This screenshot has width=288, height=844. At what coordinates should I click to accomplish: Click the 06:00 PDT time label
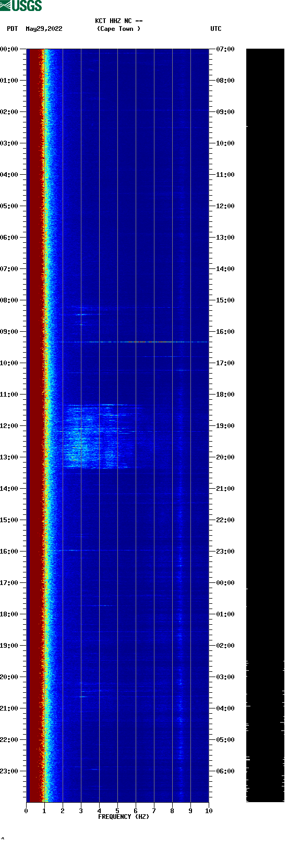click(x=9, y=238)
